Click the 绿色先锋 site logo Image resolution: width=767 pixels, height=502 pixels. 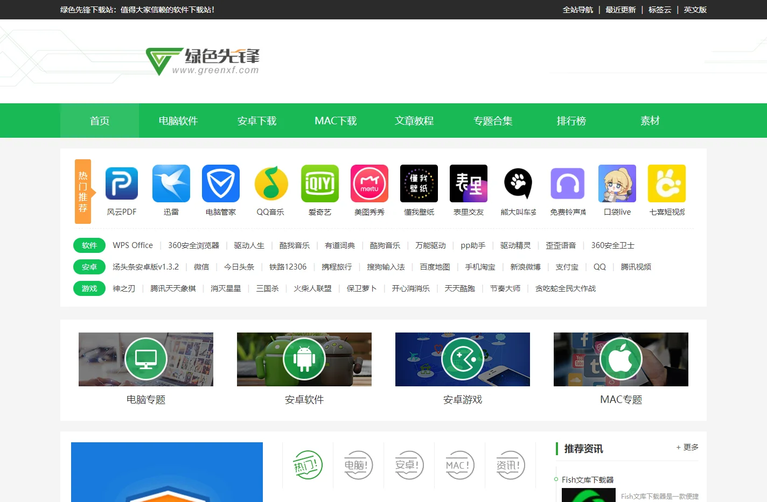pyautogui.click(x=203, y=61)
